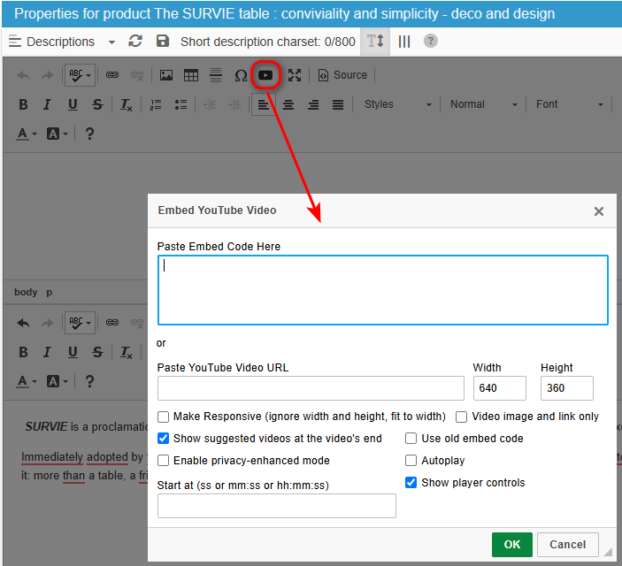
Task: Insert an image in the upper editor
Action: pos(166,75)
